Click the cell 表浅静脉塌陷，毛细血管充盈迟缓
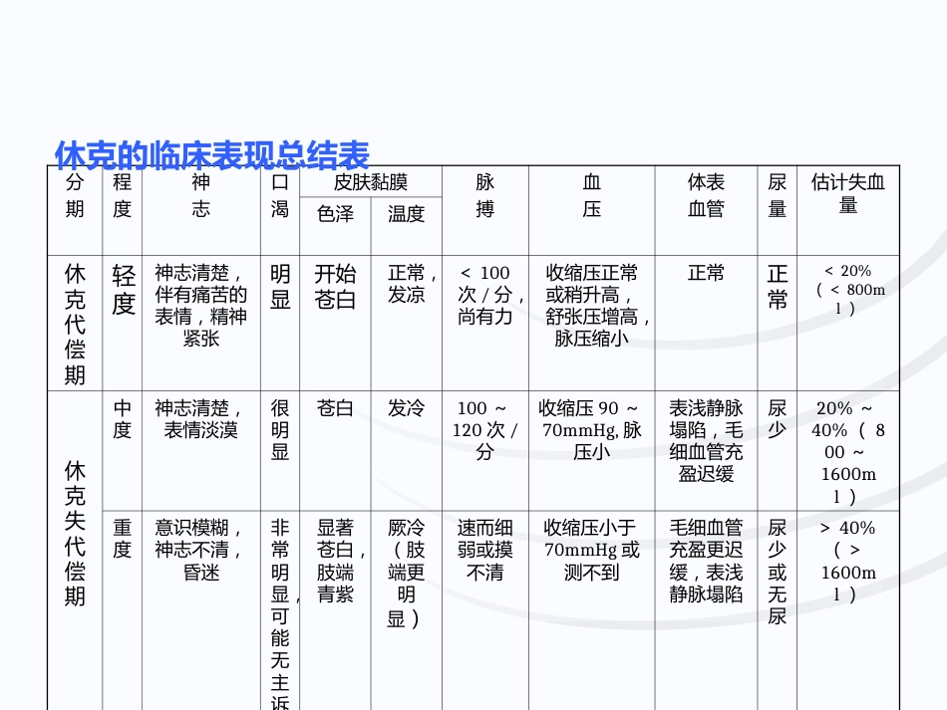The height and width of the screenshot is (710, 947). coord(706,451)
